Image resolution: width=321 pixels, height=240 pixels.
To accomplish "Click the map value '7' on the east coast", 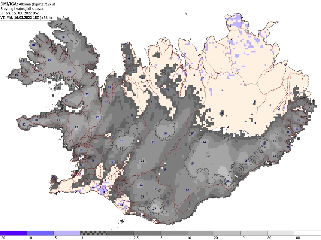I will pos(309,108).
